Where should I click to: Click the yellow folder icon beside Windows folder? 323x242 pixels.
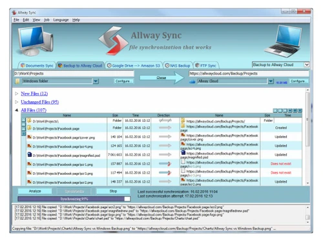(17, 81)
